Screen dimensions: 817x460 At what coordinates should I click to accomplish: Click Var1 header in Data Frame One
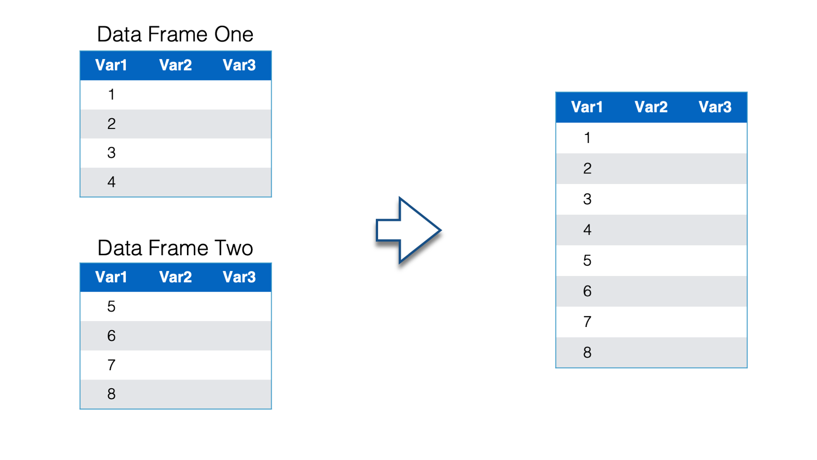[x=111, y=65]
